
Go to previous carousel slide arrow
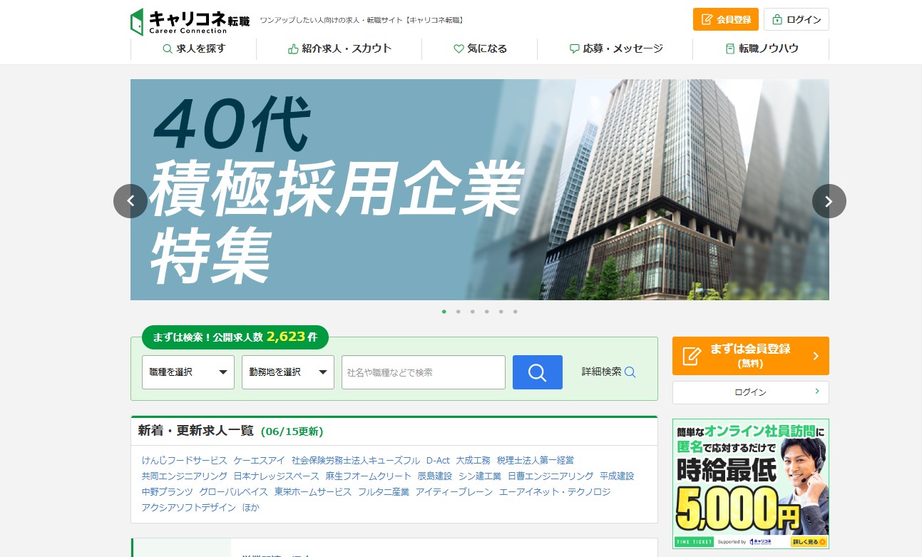[x=130, y=201]
